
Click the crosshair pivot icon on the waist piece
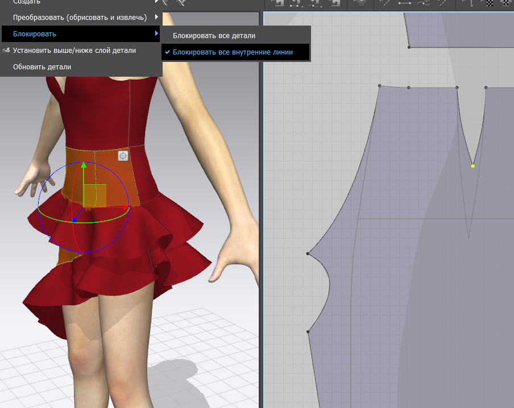123,156
